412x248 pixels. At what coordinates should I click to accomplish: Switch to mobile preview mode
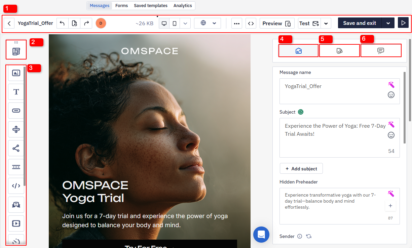coord(175,23)
